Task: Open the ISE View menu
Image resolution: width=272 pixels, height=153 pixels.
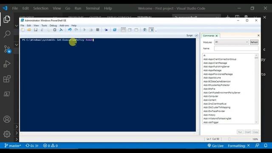Action: coord(36,25)
